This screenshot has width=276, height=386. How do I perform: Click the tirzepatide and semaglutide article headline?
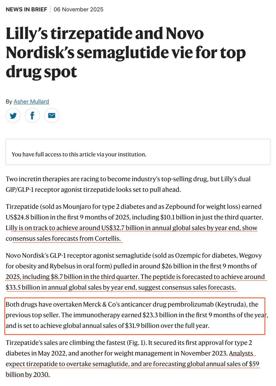pos(125,53)
